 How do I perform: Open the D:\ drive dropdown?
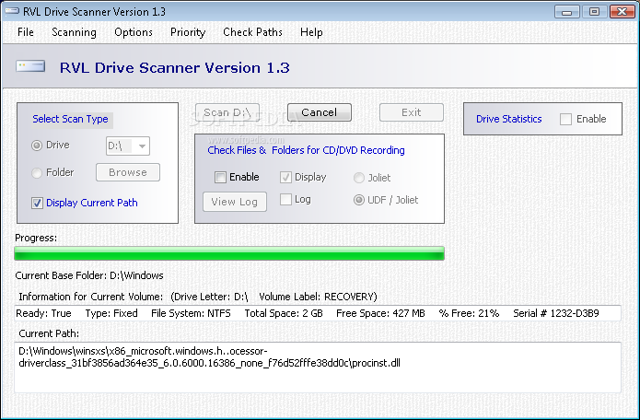point(128,146)
